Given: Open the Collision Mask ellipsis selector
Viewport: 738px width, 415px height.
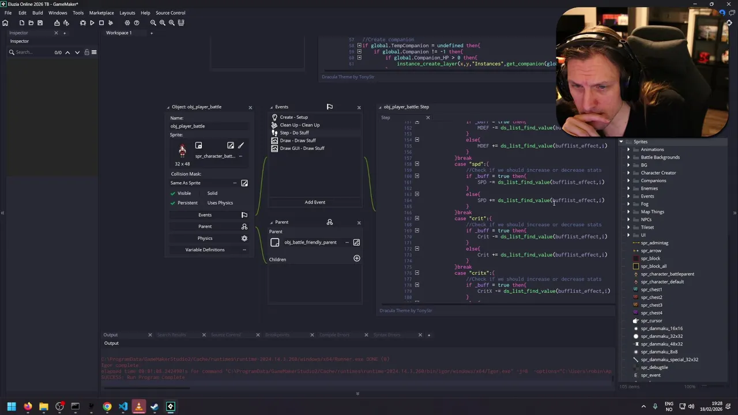Looking at the screenshot, I should (x=235, y=183).
